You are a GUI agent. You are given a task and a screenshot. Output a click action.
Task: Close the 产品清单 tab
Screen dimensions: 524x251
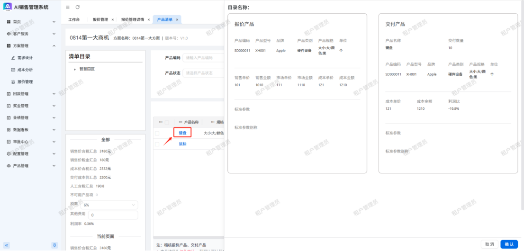(x=177, y=19)
